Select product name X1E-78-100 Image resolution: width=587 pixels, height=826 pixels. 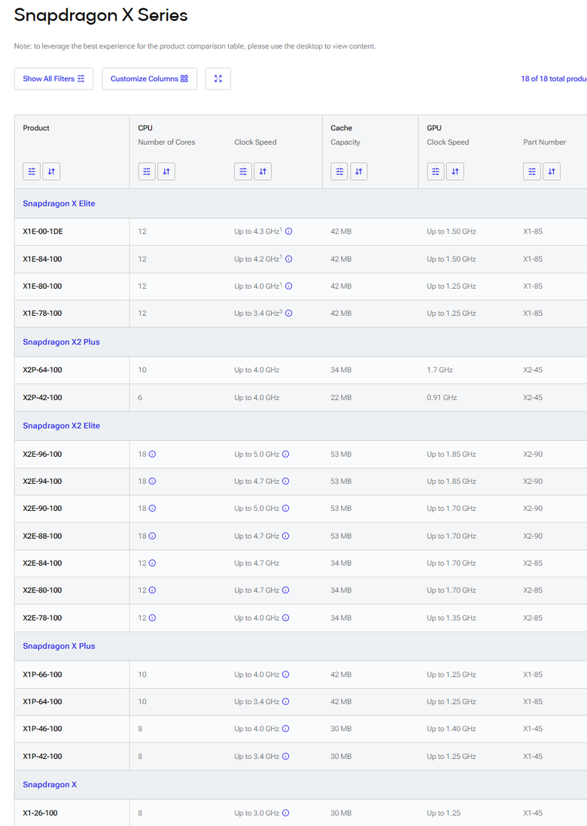click(42, 313)
